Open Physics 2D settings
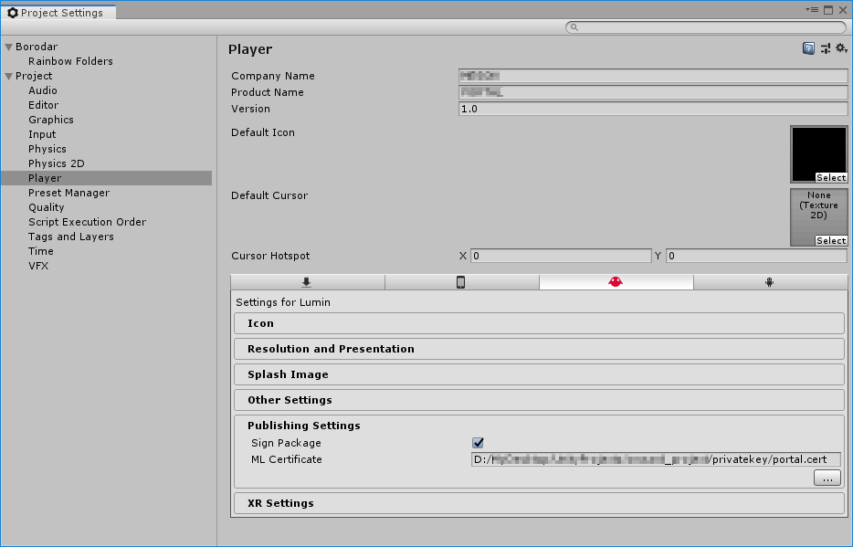The height and width of the screenshot is (547, 853). coord(57,163)
